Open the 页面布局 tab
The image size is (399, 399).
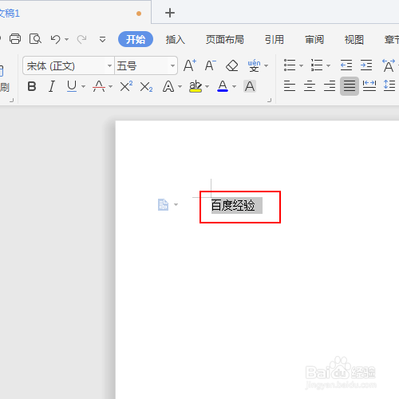pos(225,40)
